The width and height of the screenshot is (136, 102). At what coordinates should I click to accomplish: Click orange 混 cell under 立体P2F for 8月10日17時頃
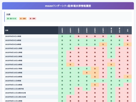point(95,69)
